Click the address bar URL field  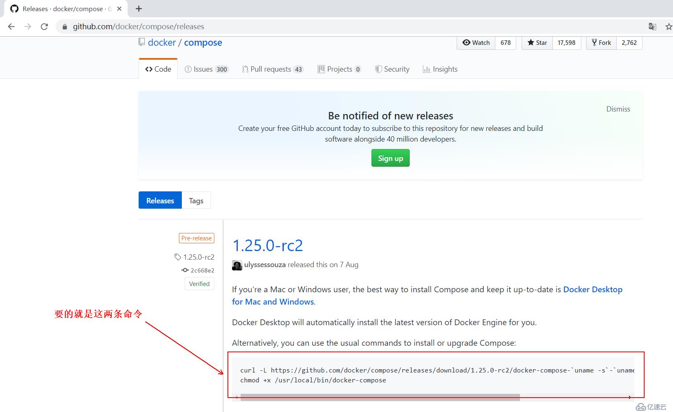[x=350, y=27]
